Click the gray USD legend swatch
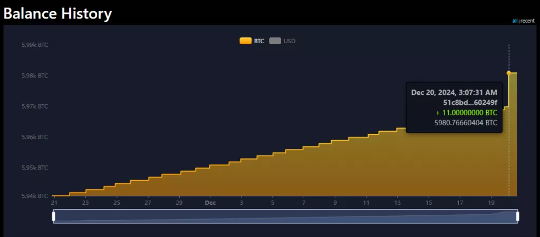This screenshot has width=540, height=237. [x=275, y=41]
